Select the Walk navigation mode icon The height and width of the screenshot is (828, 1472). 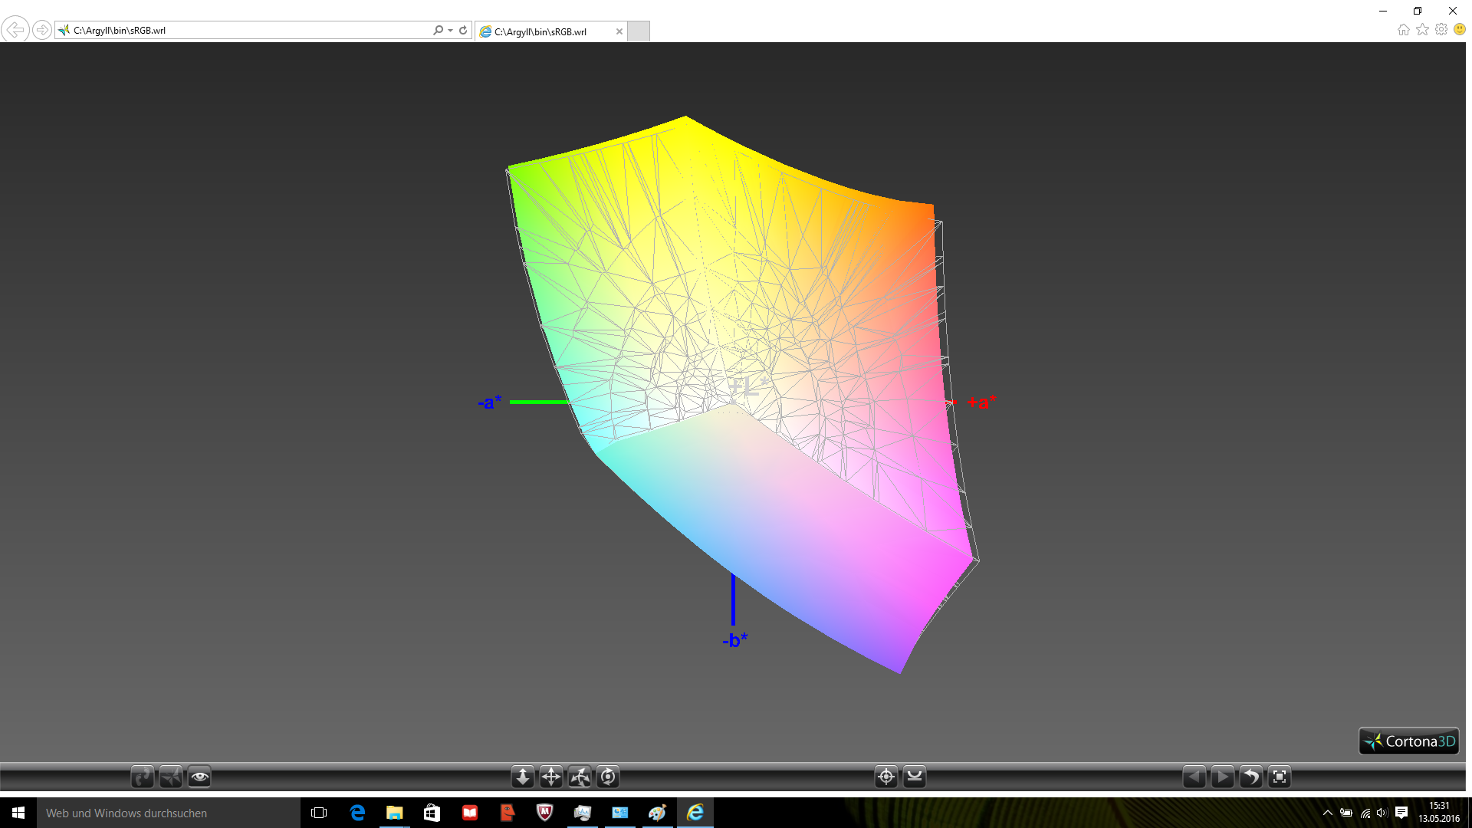click(143, 777)
